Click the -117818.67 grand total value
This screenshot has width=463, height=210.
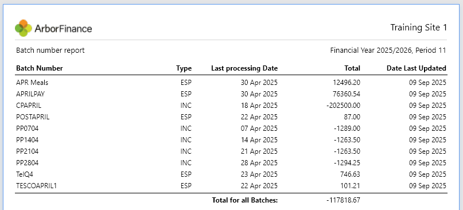pyautogui.click(x=344, y=200)
